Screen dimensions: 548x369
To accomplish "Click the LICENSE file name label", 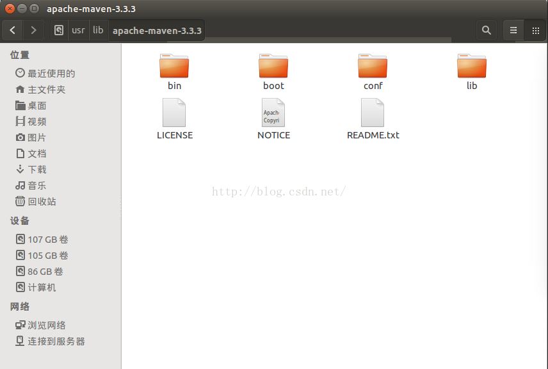I will pos(175,135).
